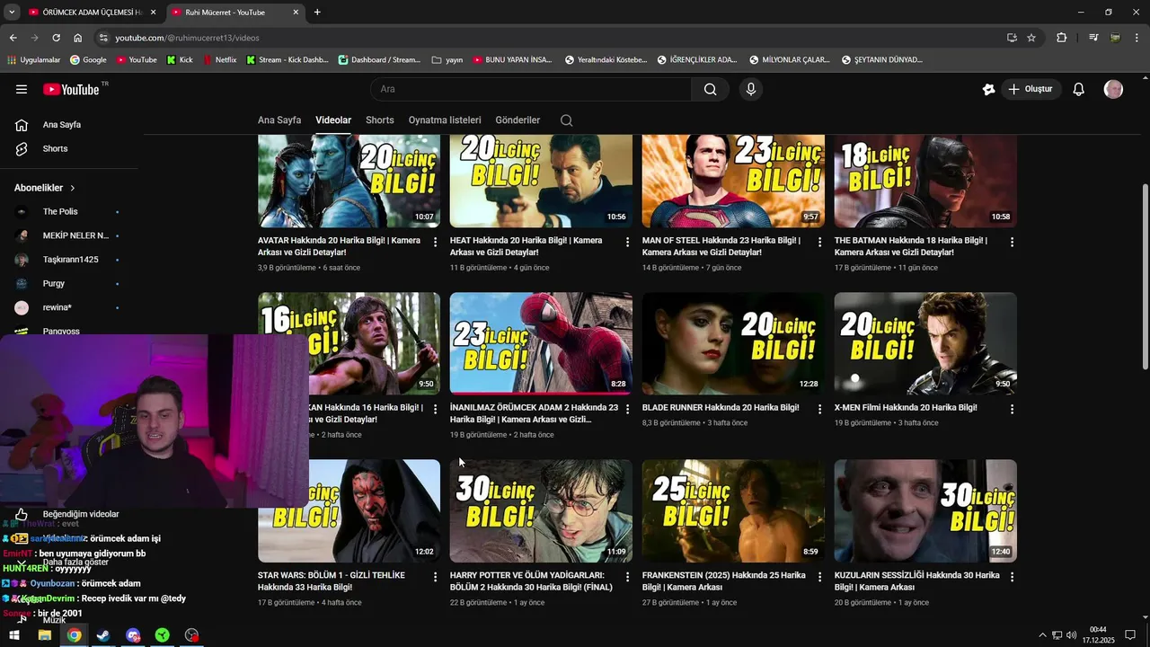This screenshot has height=647, width=1150.
Task: Show hidden system tray icons
Action: (1042, 635)
